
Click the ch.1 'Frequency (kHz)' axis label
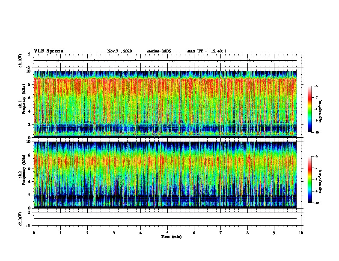[x=24, y=99]
